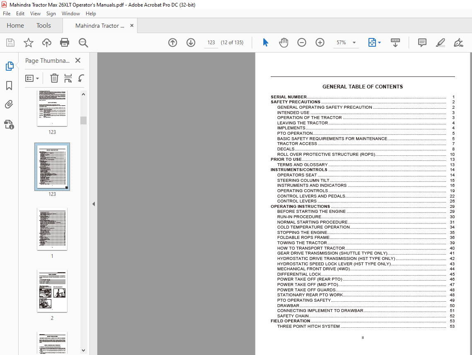Screen dimensions: 472x355
Task: Open the View menu
Action: tap(35, 14)
